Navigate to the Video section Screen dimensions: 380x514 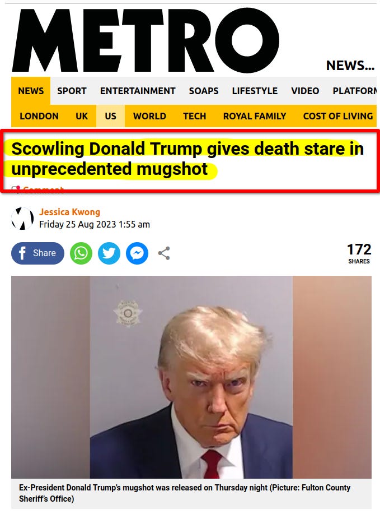coord(305,91)
